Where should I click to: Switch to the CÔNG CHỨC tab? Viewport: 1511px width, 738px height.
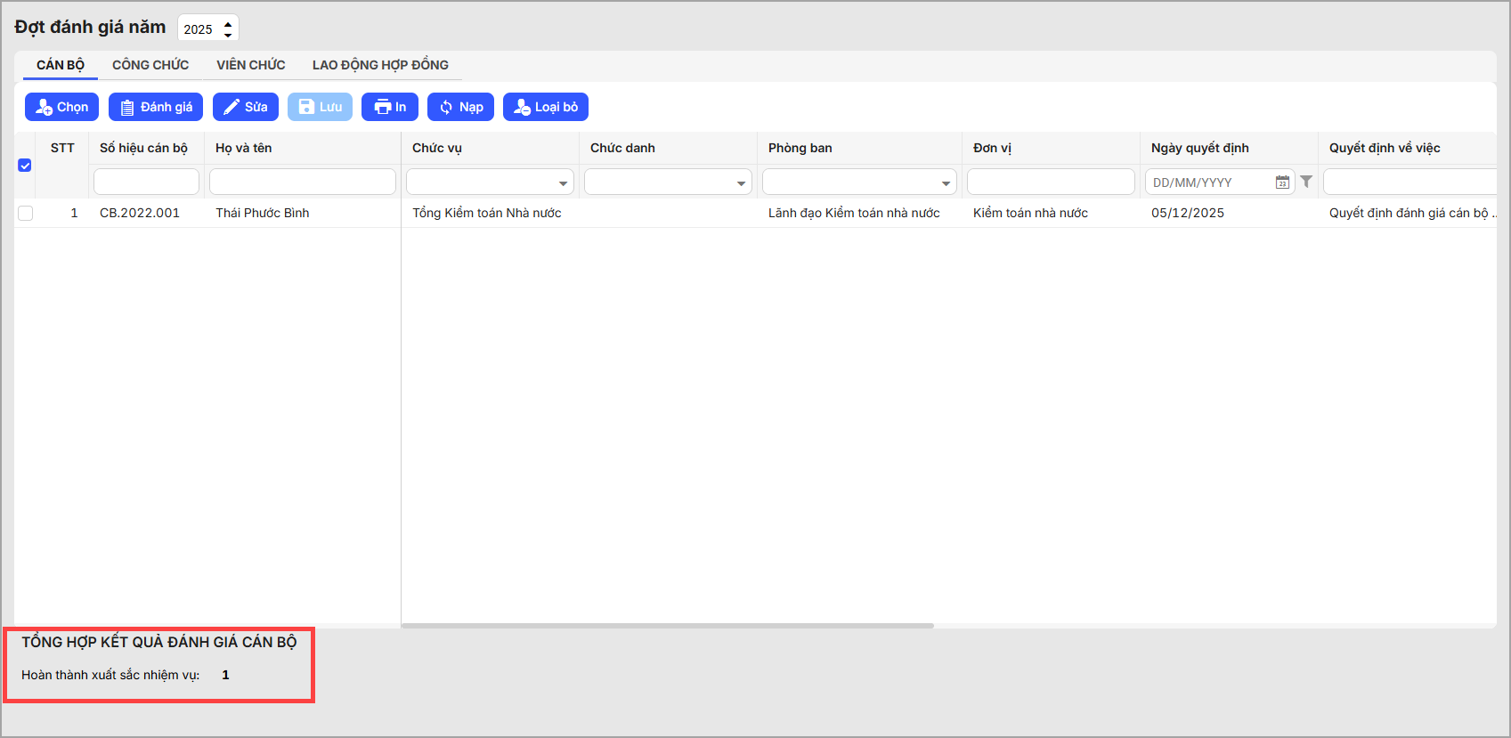click(x=150, y=65)
